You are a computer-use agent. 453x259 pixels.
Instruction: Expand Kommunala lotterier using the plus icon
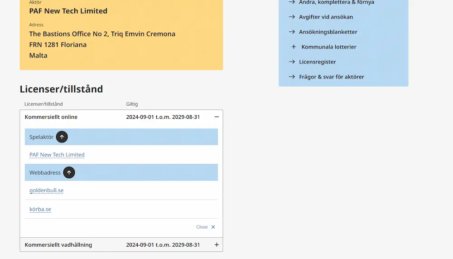click(x=294, y=47)
